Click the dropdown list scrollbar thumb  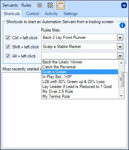[x=121, y=79]
